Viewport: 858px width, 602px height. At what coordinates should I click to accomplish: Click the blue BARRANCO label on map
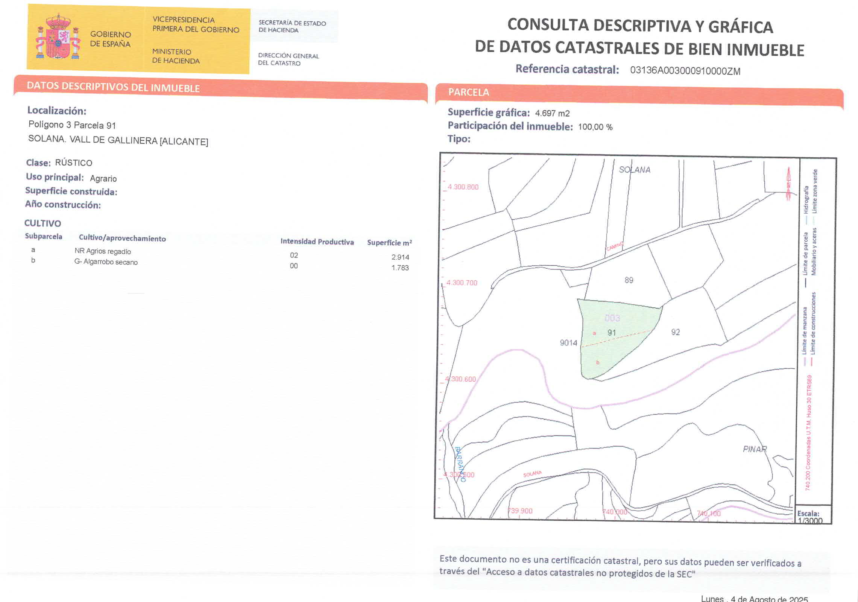(460, 464)
